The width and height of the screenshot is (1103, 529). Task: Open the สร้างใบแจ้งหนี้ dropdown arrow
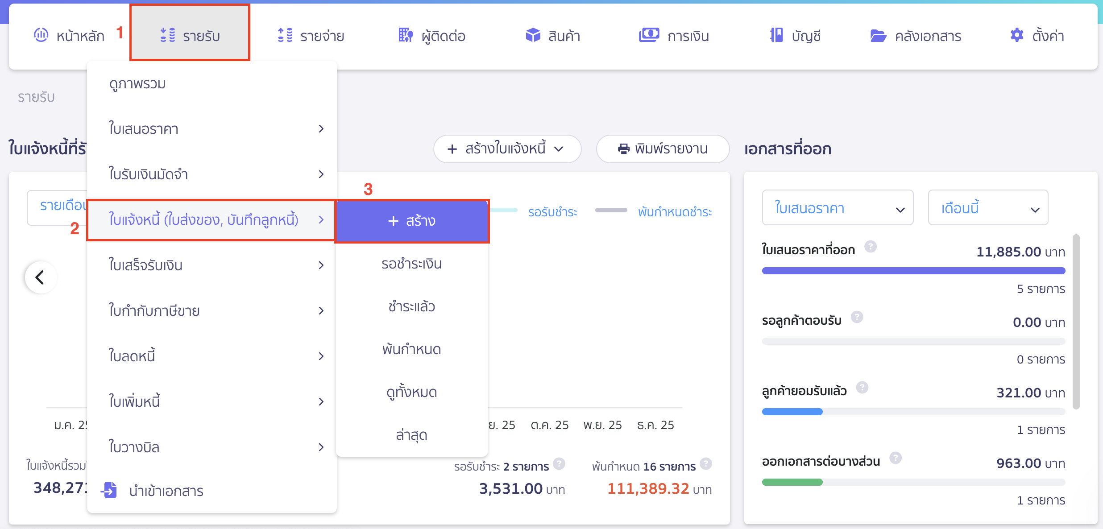tap(559, 149)
